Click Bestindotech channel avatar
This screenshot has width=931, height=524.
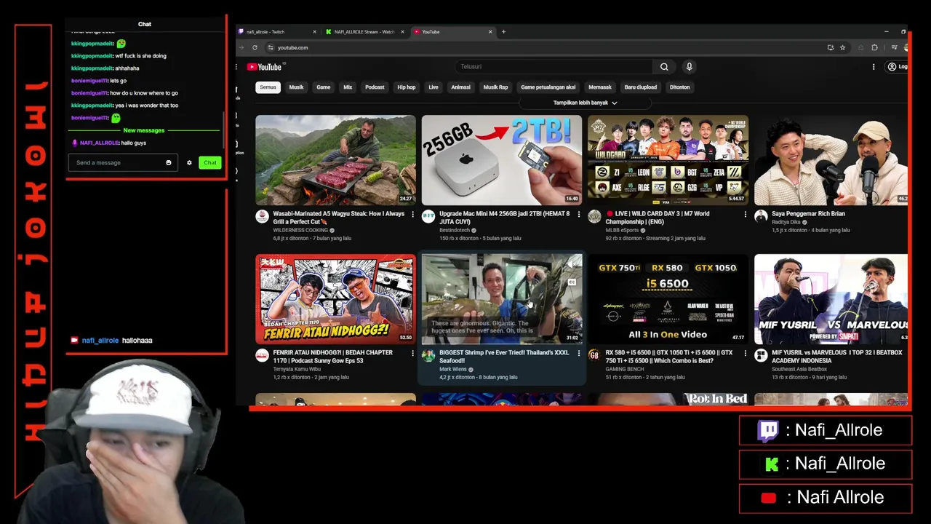pyautogui.click(x=428, y=216)
